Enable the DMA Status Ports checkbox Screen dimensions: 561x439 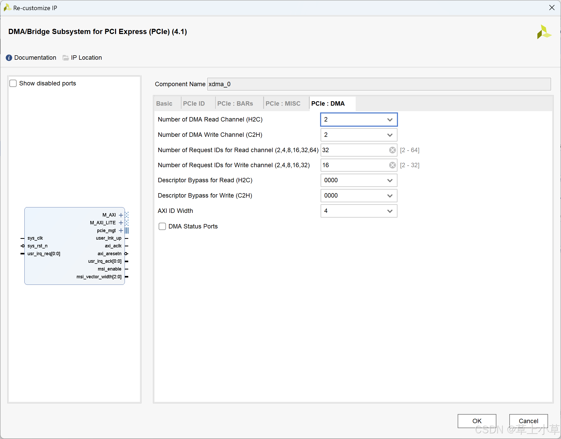coord(162,226)
